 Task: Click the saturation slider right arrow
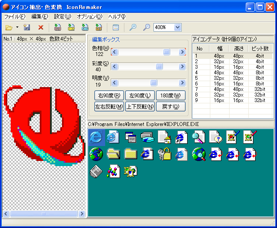pos(182,67)
